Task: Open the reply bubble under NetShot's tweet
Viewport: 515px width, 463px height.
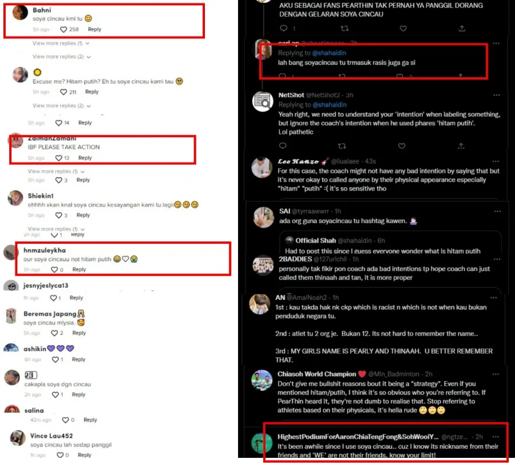Action: tap(283, 145)
